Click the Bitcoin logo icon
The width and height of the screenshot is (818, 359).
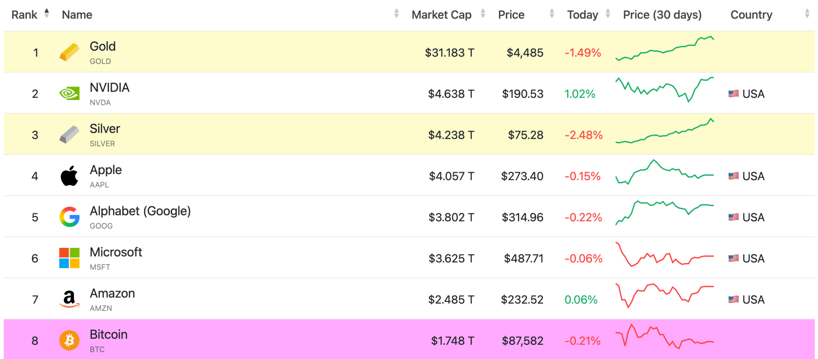69,341
